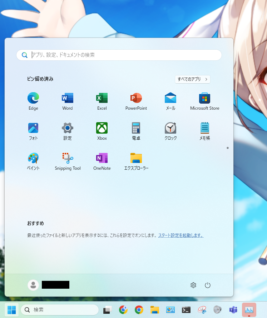Viewport: 267px width, 318px height.
Task: Open Task View from the taskbar
Action: pos(108,310)
